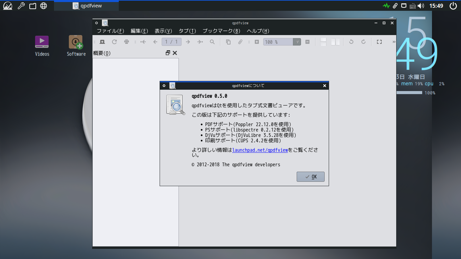Click the display tray icon
Image resolution: width=461 pixels, height=259 pixels.
pos(404,6)
